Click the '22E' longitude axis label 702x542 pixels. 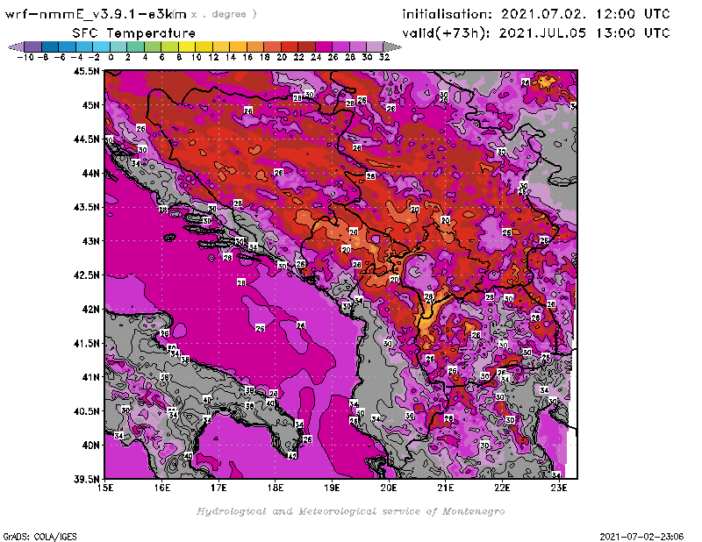pyautogui.click(x=502, y=489)
